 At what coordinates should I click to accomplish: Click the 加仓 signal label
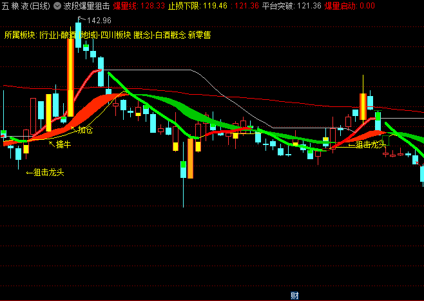[x=85, y=130]
